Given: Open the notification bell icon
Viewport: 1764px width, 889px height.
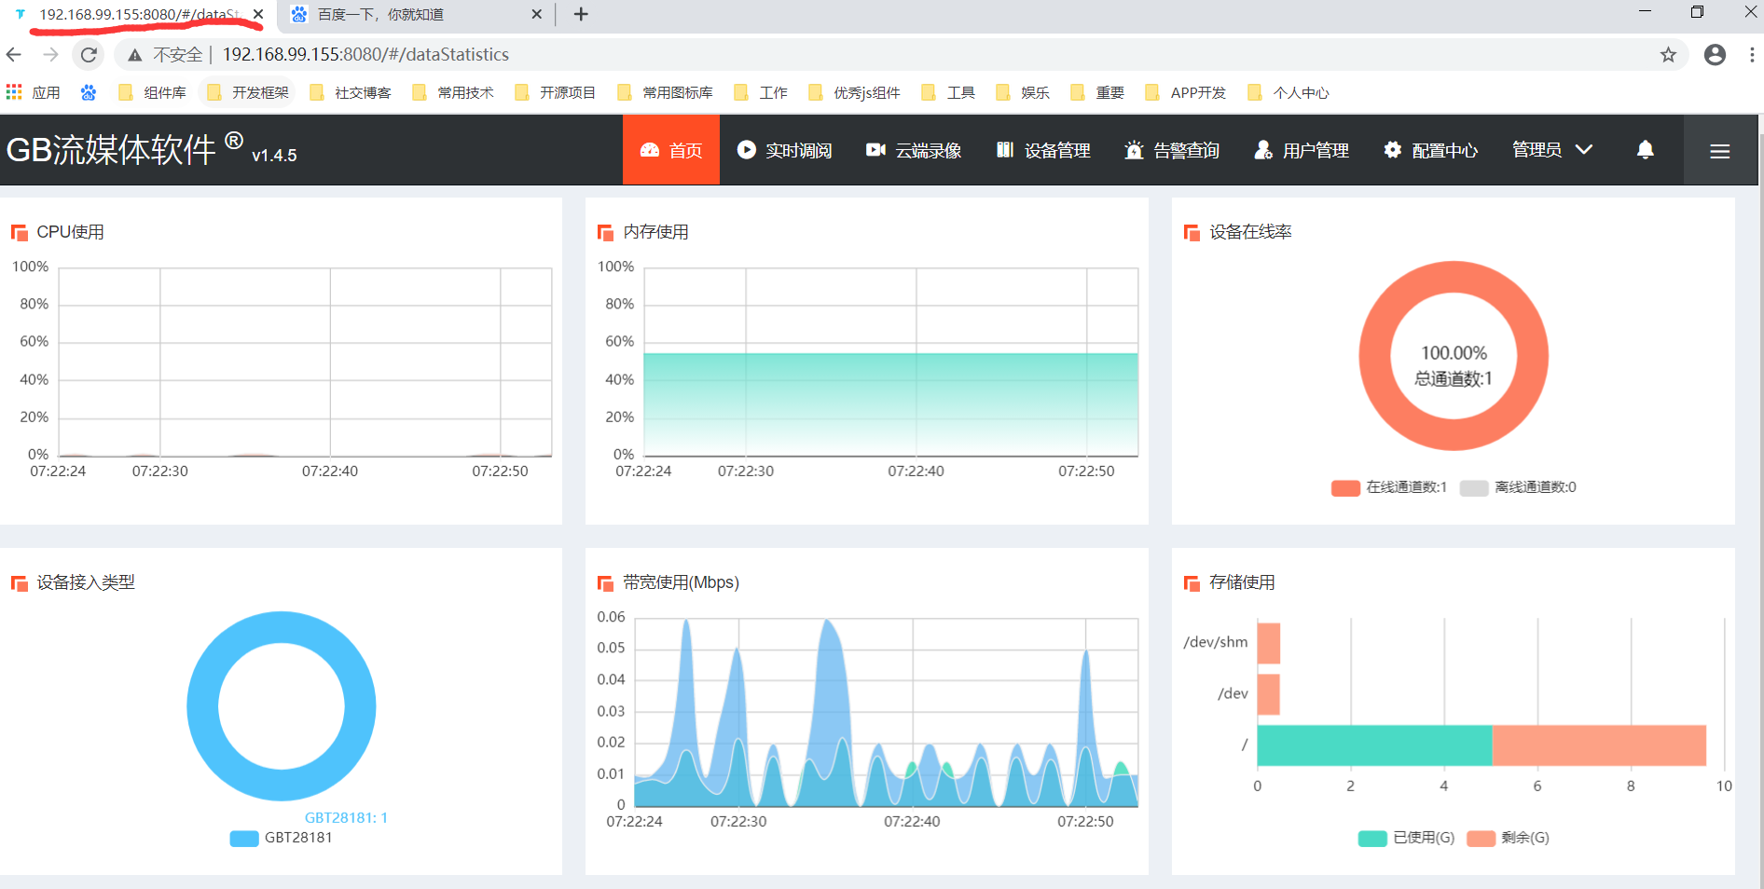Looking at the screenshot, I should [1646, 150].
